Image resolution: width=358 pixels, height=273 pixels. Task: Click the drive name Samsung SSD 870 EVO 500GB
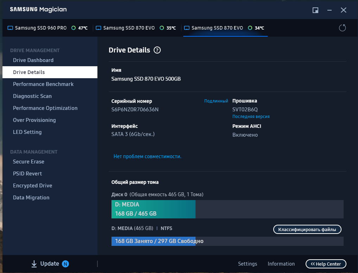[146, 79]
